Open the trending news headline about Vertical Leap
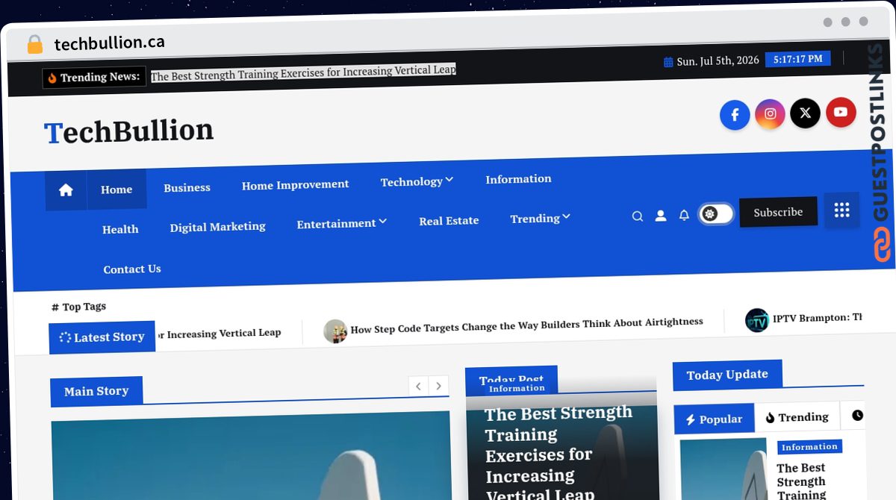This screenshot has height=500, width=896. point(303,72)
